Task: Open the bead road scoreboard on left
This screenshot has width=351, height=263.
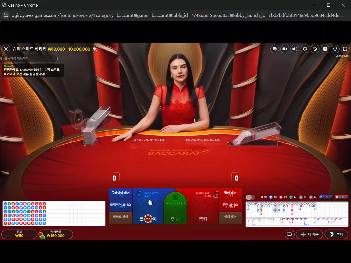Action: click(54, 214)
